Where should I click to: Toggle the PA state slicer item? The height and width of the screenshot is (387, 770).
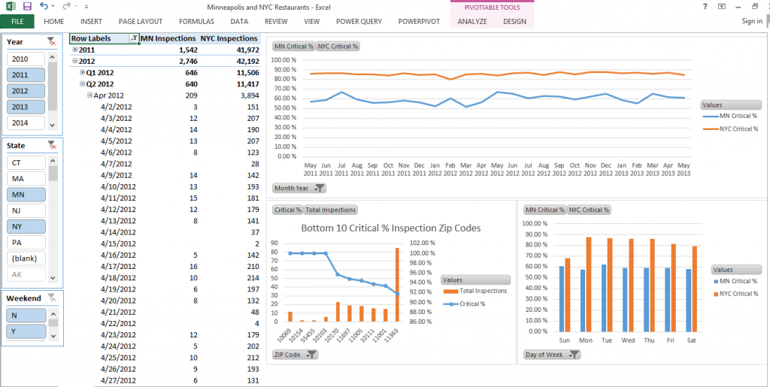click(x=26, y=242)
